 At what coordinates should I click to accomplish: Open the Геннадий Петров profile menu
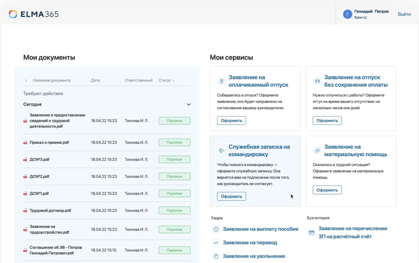[371, 14]
